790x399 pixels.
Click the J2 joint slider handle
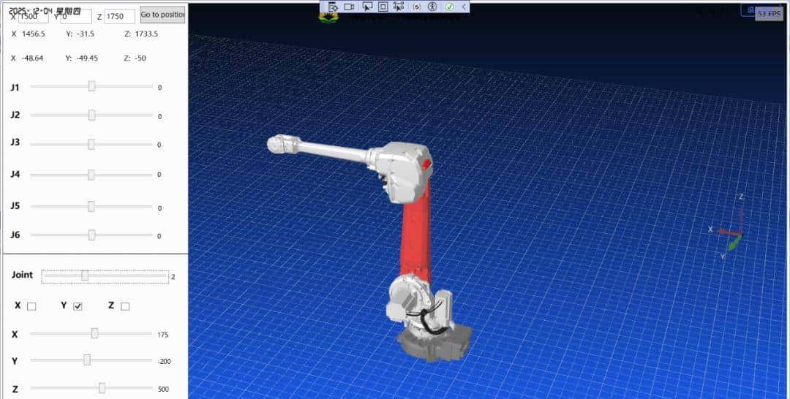[91, 115]
